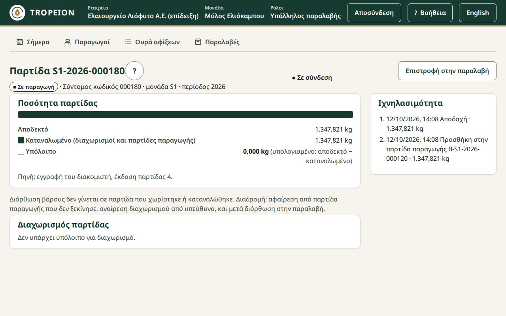Click the source note Πηγή: εγγραφή του διακομιστή

coord(95,177)
